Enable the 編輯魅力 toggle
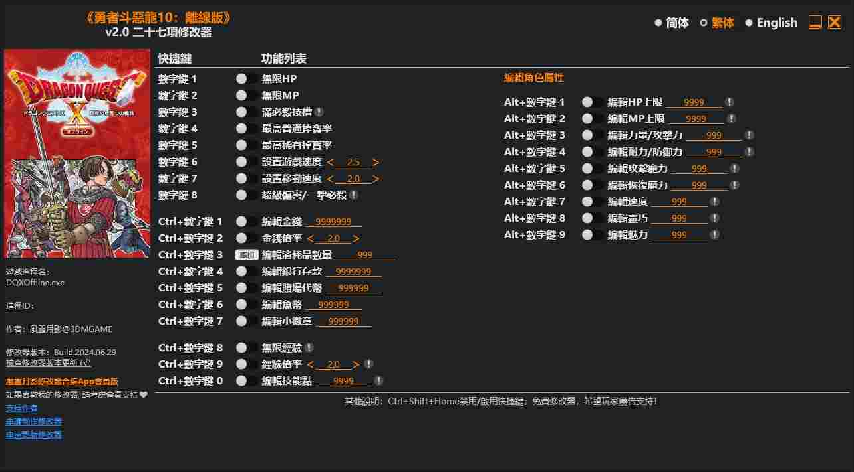Viewport: 854px width, 472px height. pyautogui.click(x=593, y=235)
